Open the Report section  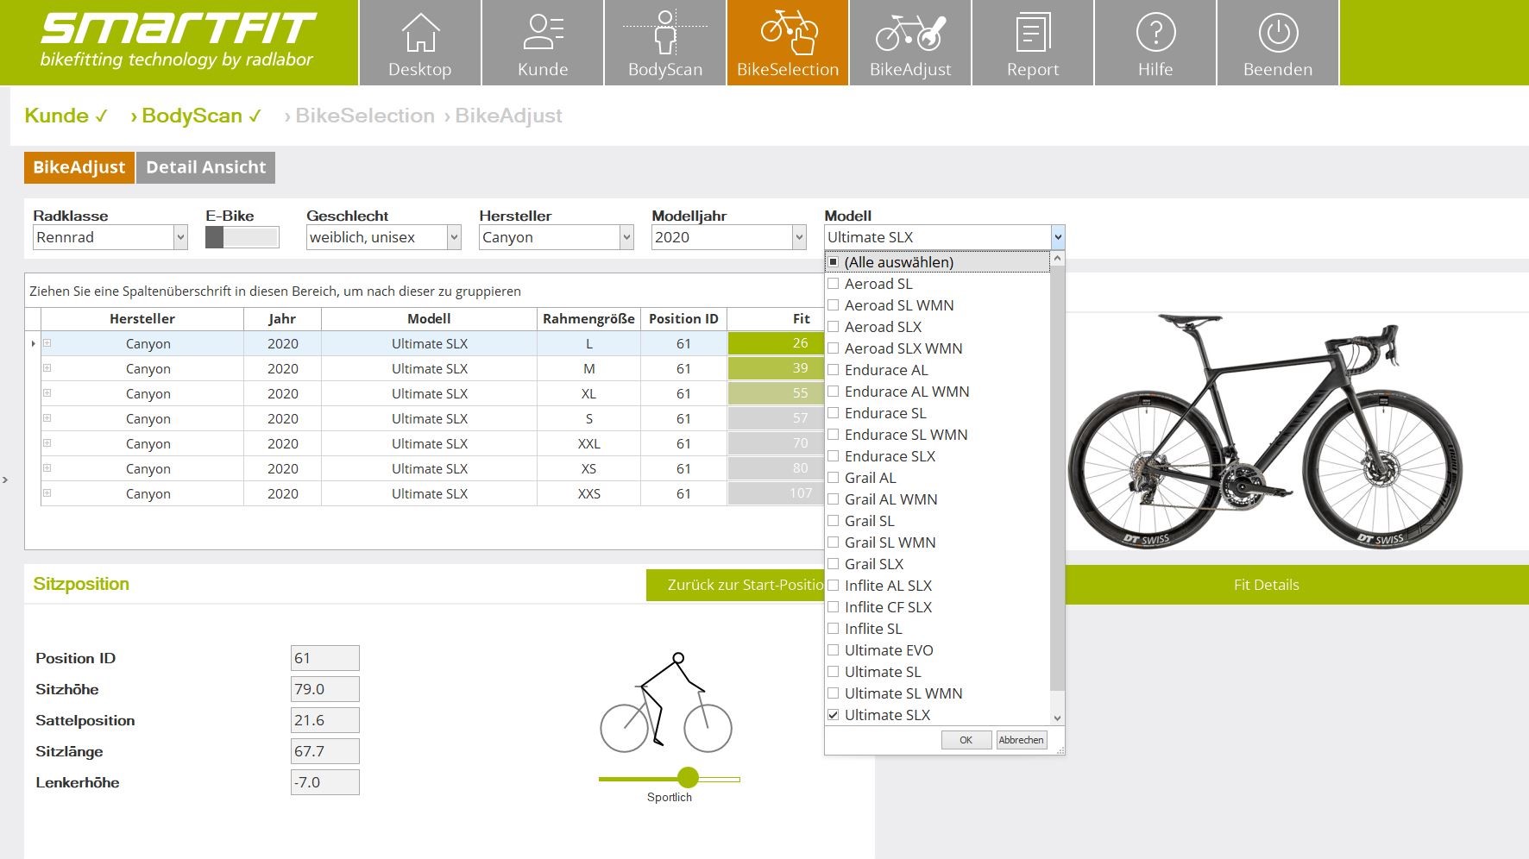[x=1033, y=42]
